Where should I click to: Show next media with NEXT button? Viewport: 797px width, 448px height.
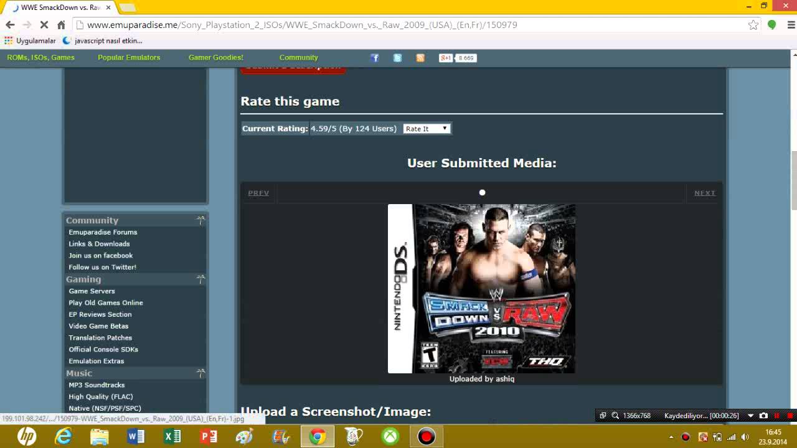point(705,193)
